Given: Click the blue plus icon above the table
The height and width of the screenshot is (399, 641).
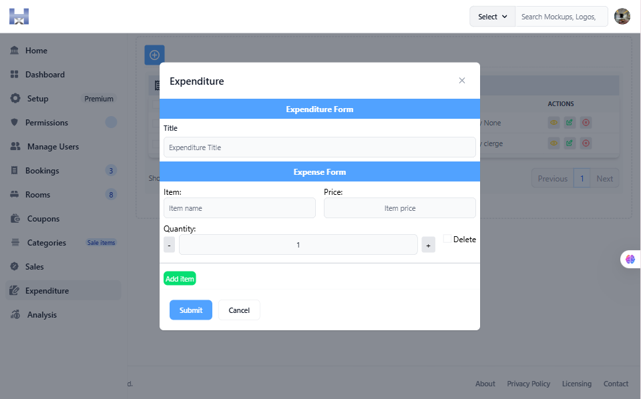Looking at the screenshot, I should point(154,55).
